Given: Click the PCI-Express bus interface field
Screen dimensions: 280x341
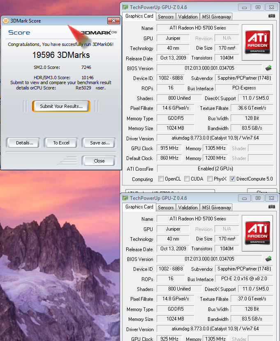Looking at the screenshot, I should click(244, 88).
